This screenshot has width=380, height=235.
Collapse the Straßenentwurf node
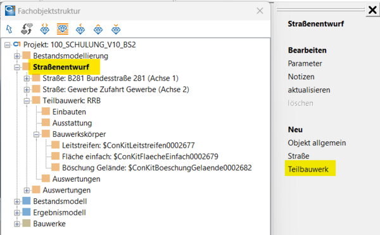17,67
